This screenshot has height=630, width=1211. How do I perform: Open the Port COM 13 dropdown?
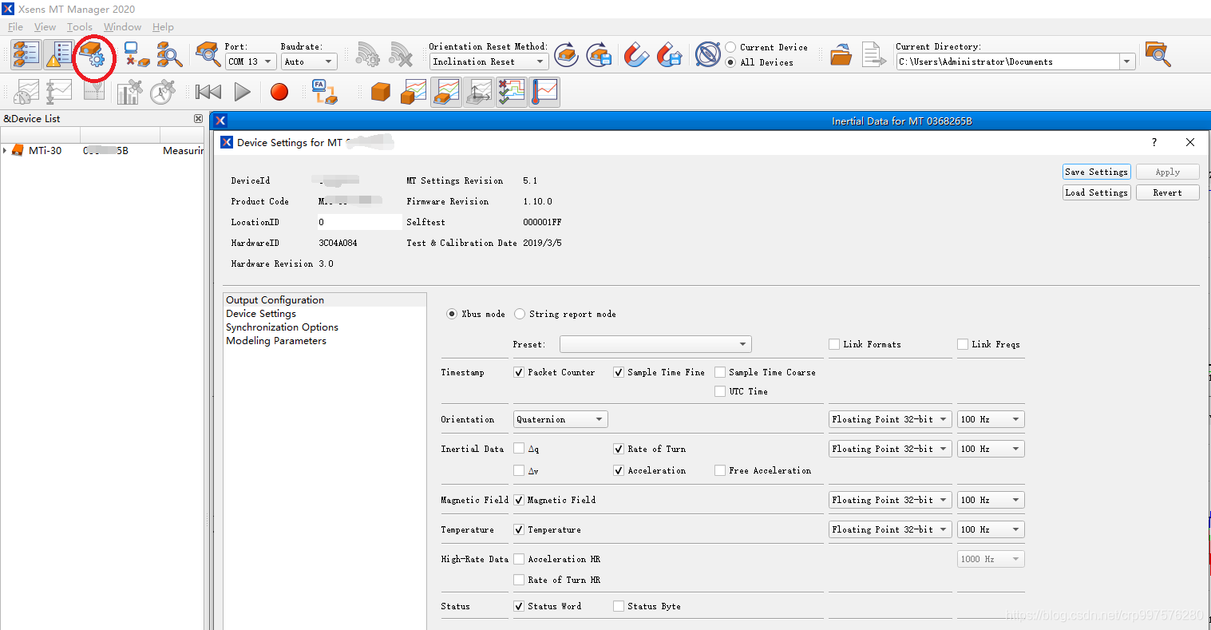251,61
